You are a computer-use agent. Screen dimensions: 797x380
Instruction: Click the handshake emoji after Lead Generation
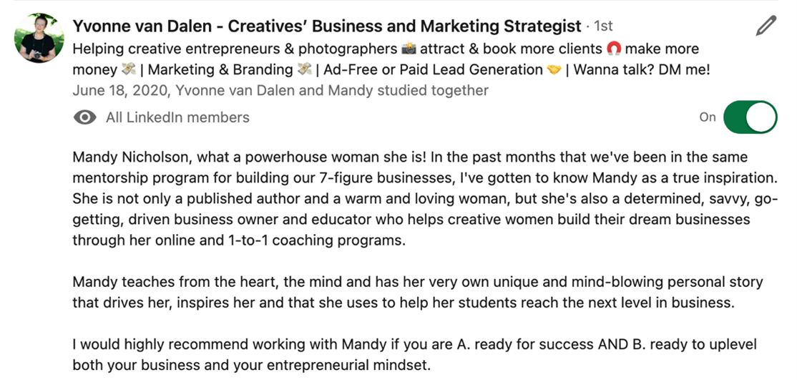pyautogui.click(x=554, y=69)
